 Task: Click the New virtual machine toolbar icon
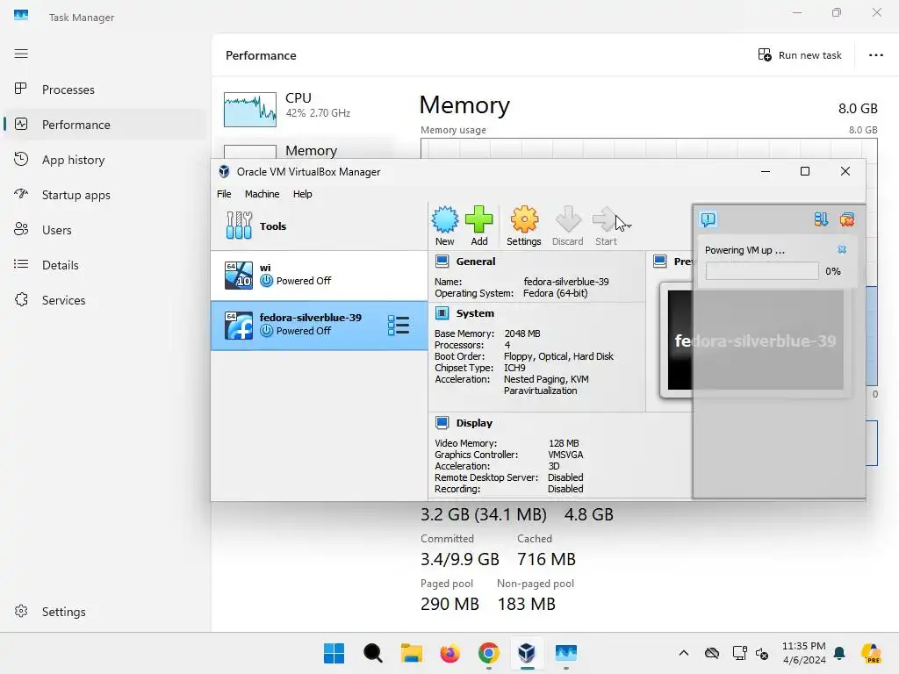coord(445,226)
